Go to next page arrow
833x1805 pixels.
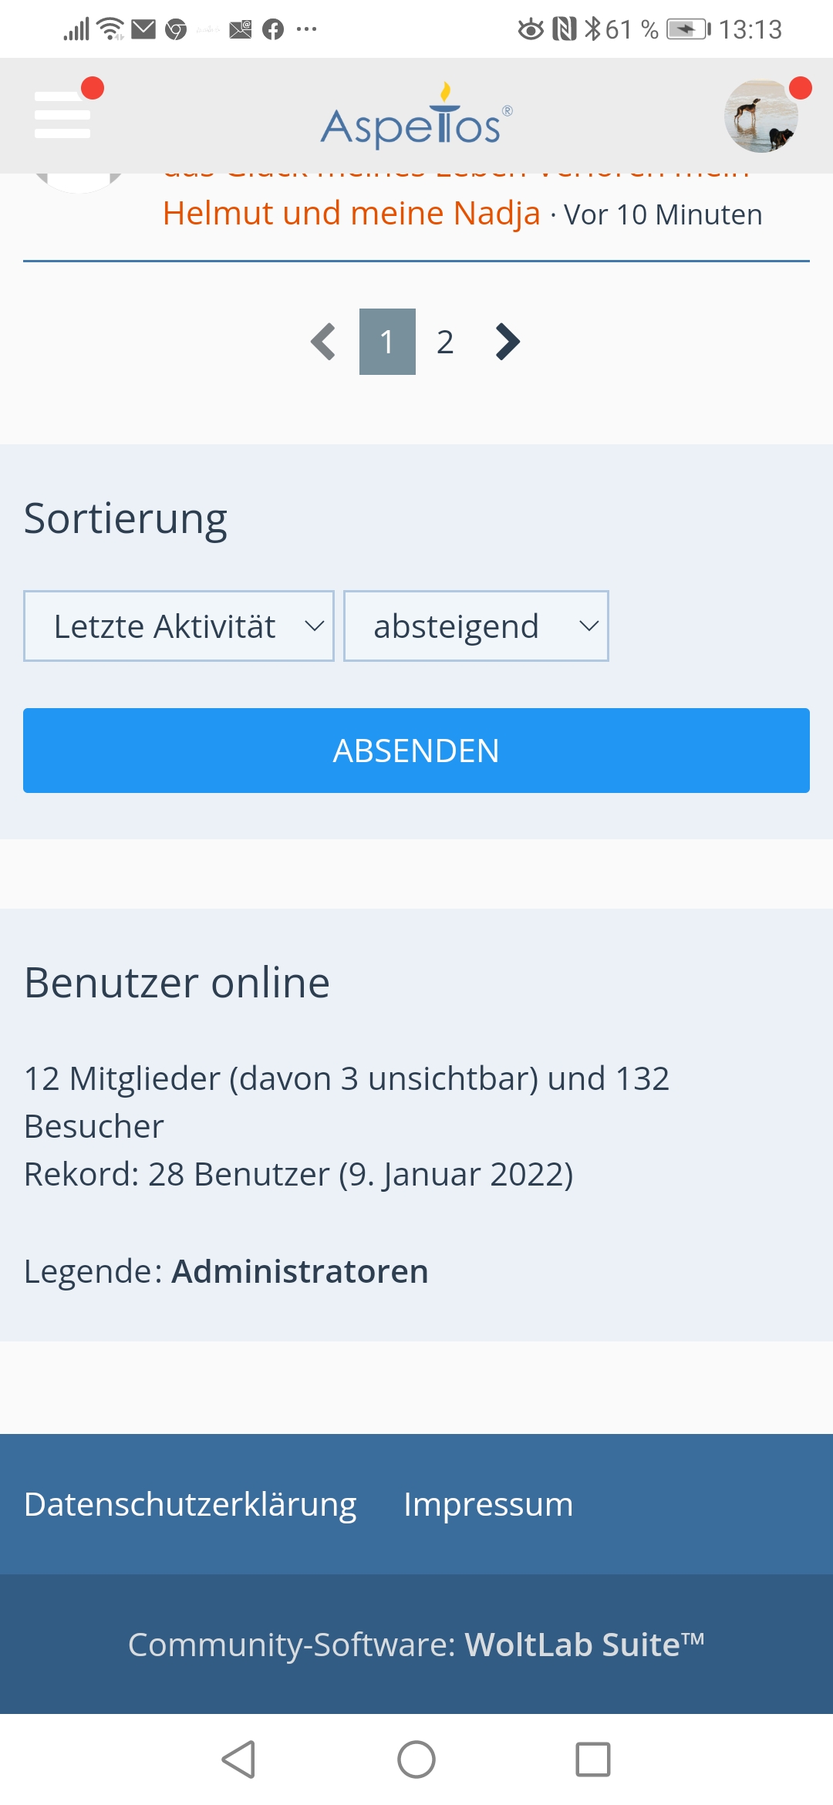(x=508, y=342)
